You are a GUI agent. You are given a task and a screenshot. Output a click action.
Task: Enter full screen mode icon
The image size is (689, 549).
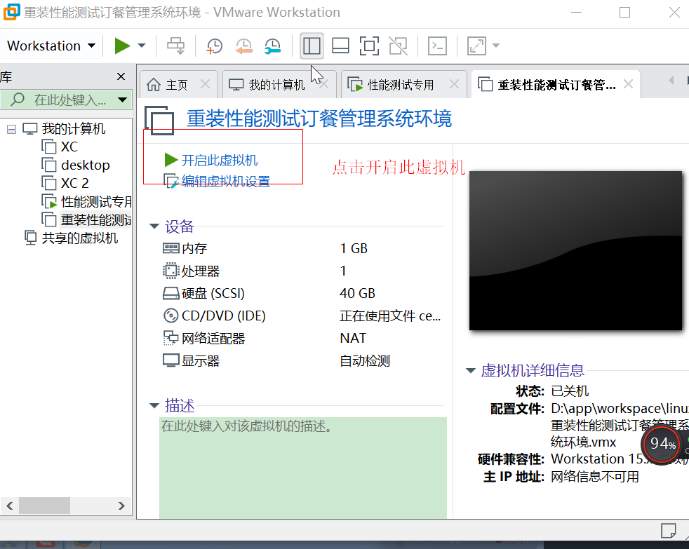coord(369,46)
